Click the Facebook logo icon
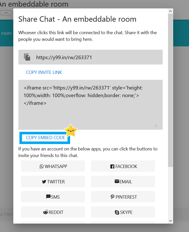The image size is (189, 232). click(x=112, y=166)
